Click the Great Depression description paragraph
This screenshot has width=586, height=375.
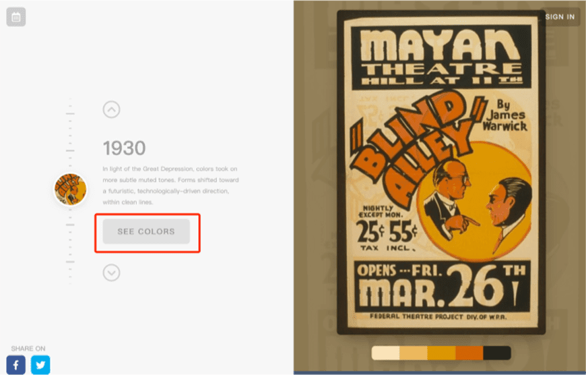171,185
